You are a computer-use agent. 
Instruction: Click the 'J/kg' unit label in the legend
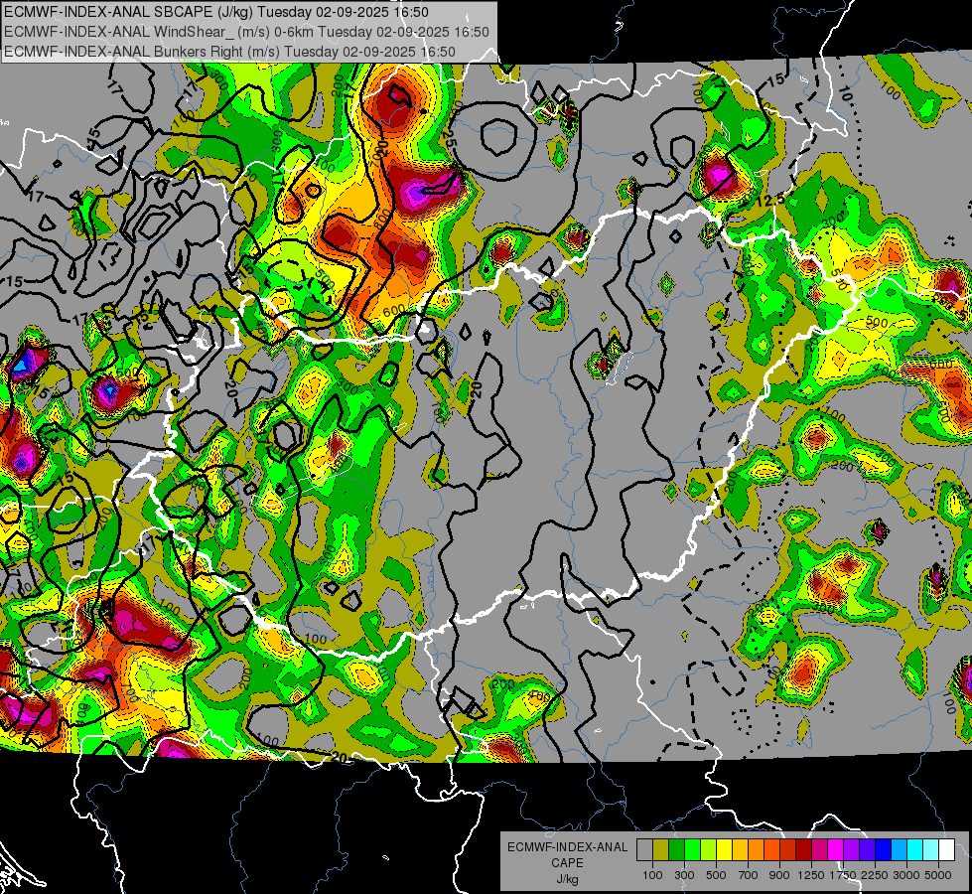(x=567, y=879)
